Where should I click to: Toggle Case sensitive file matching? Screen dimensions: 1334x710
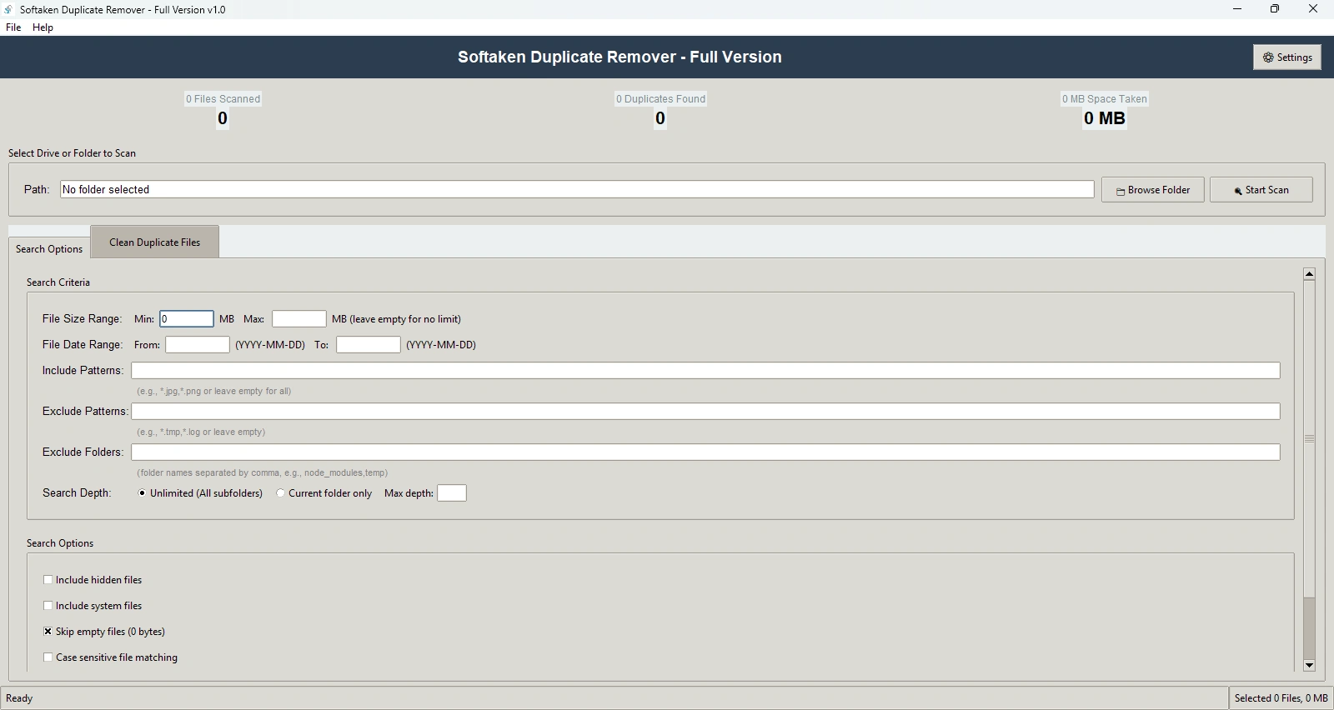pos(48,657)
